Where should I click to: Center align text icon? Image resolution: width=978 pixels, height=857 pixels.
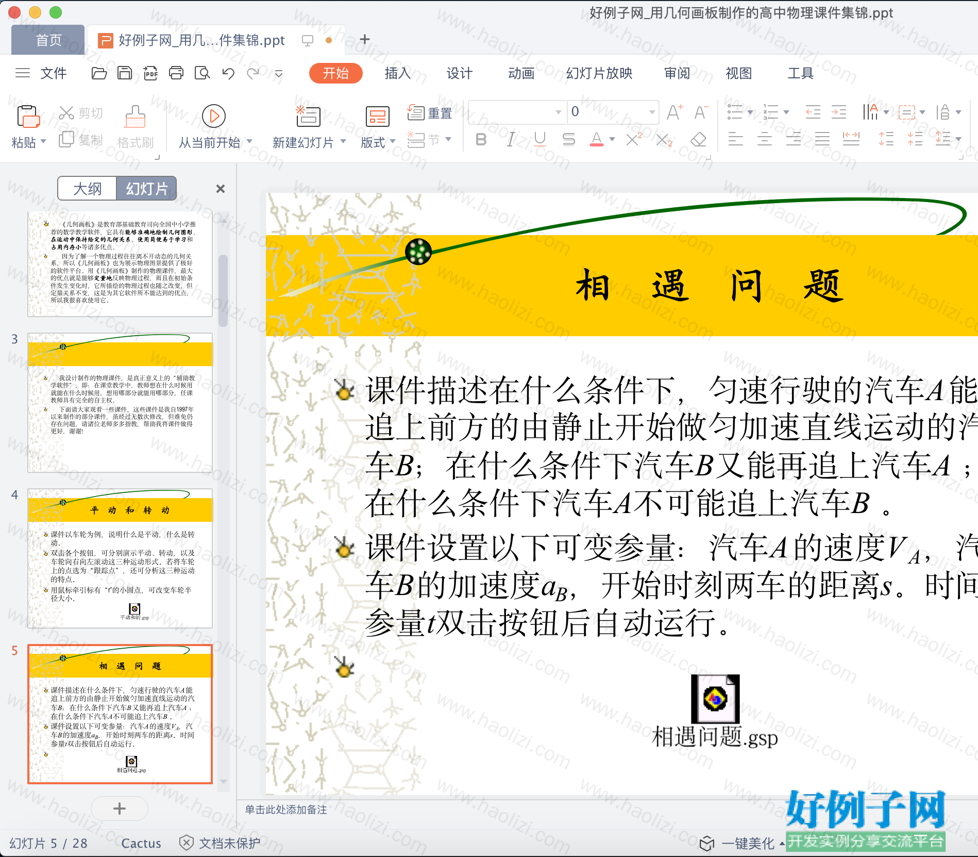click(765, 139)
